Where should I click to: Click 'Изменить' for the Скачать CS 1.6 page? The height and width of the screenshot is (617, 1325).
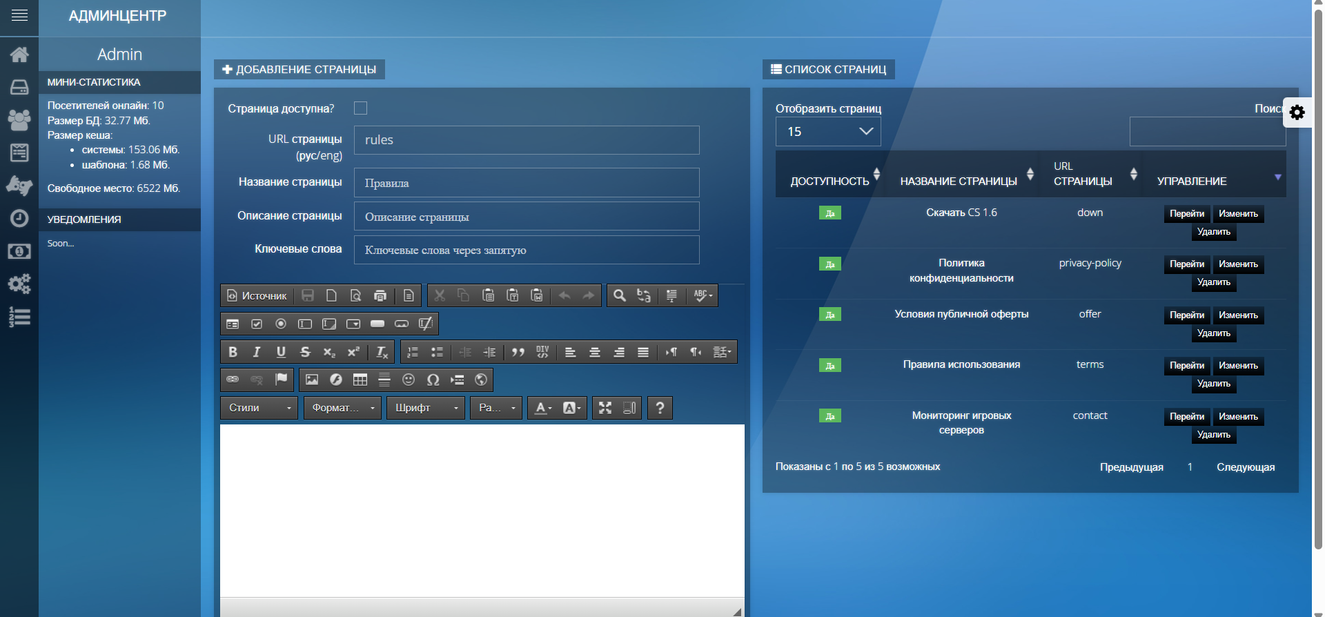click(1238, 214)
